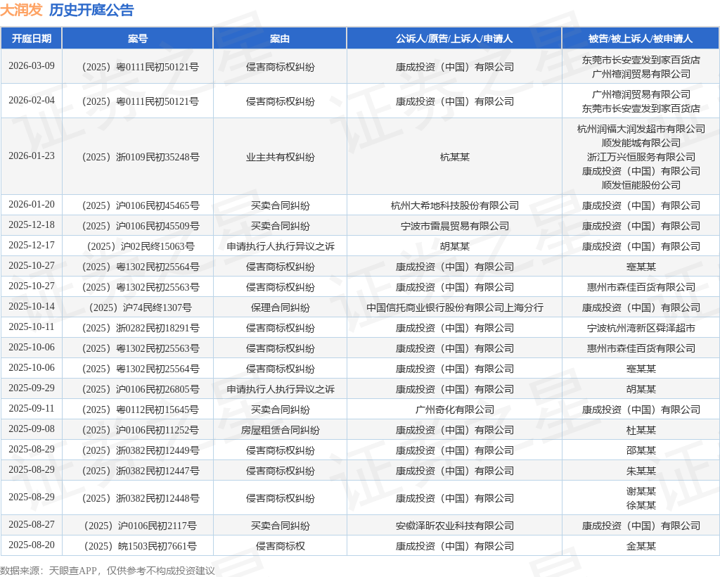Screen dimensions: 720x577
Task: Click plaintiff 中国信托商业银行股份有限公司上海分行
Action: [455, 307]
